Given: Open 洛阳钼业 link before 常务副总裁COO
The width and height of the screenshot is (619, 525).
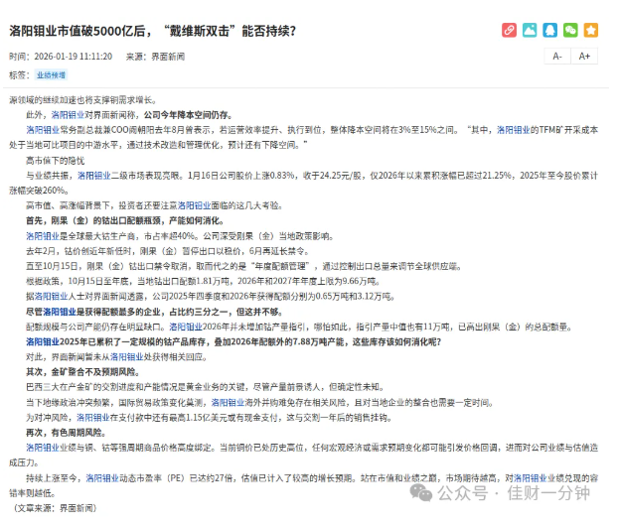Looking at the screenshot, I should click(x=43, y=130).
